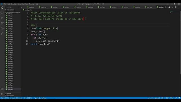
Task: Switch to the tut30.py editor tab
Action: pyautogui.click(x=31, y=7)
